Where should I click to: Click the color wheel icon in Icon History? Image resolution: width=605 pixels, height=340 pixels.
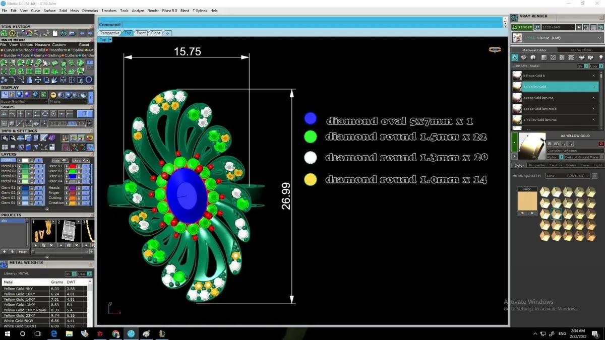[x=29, y=33]
